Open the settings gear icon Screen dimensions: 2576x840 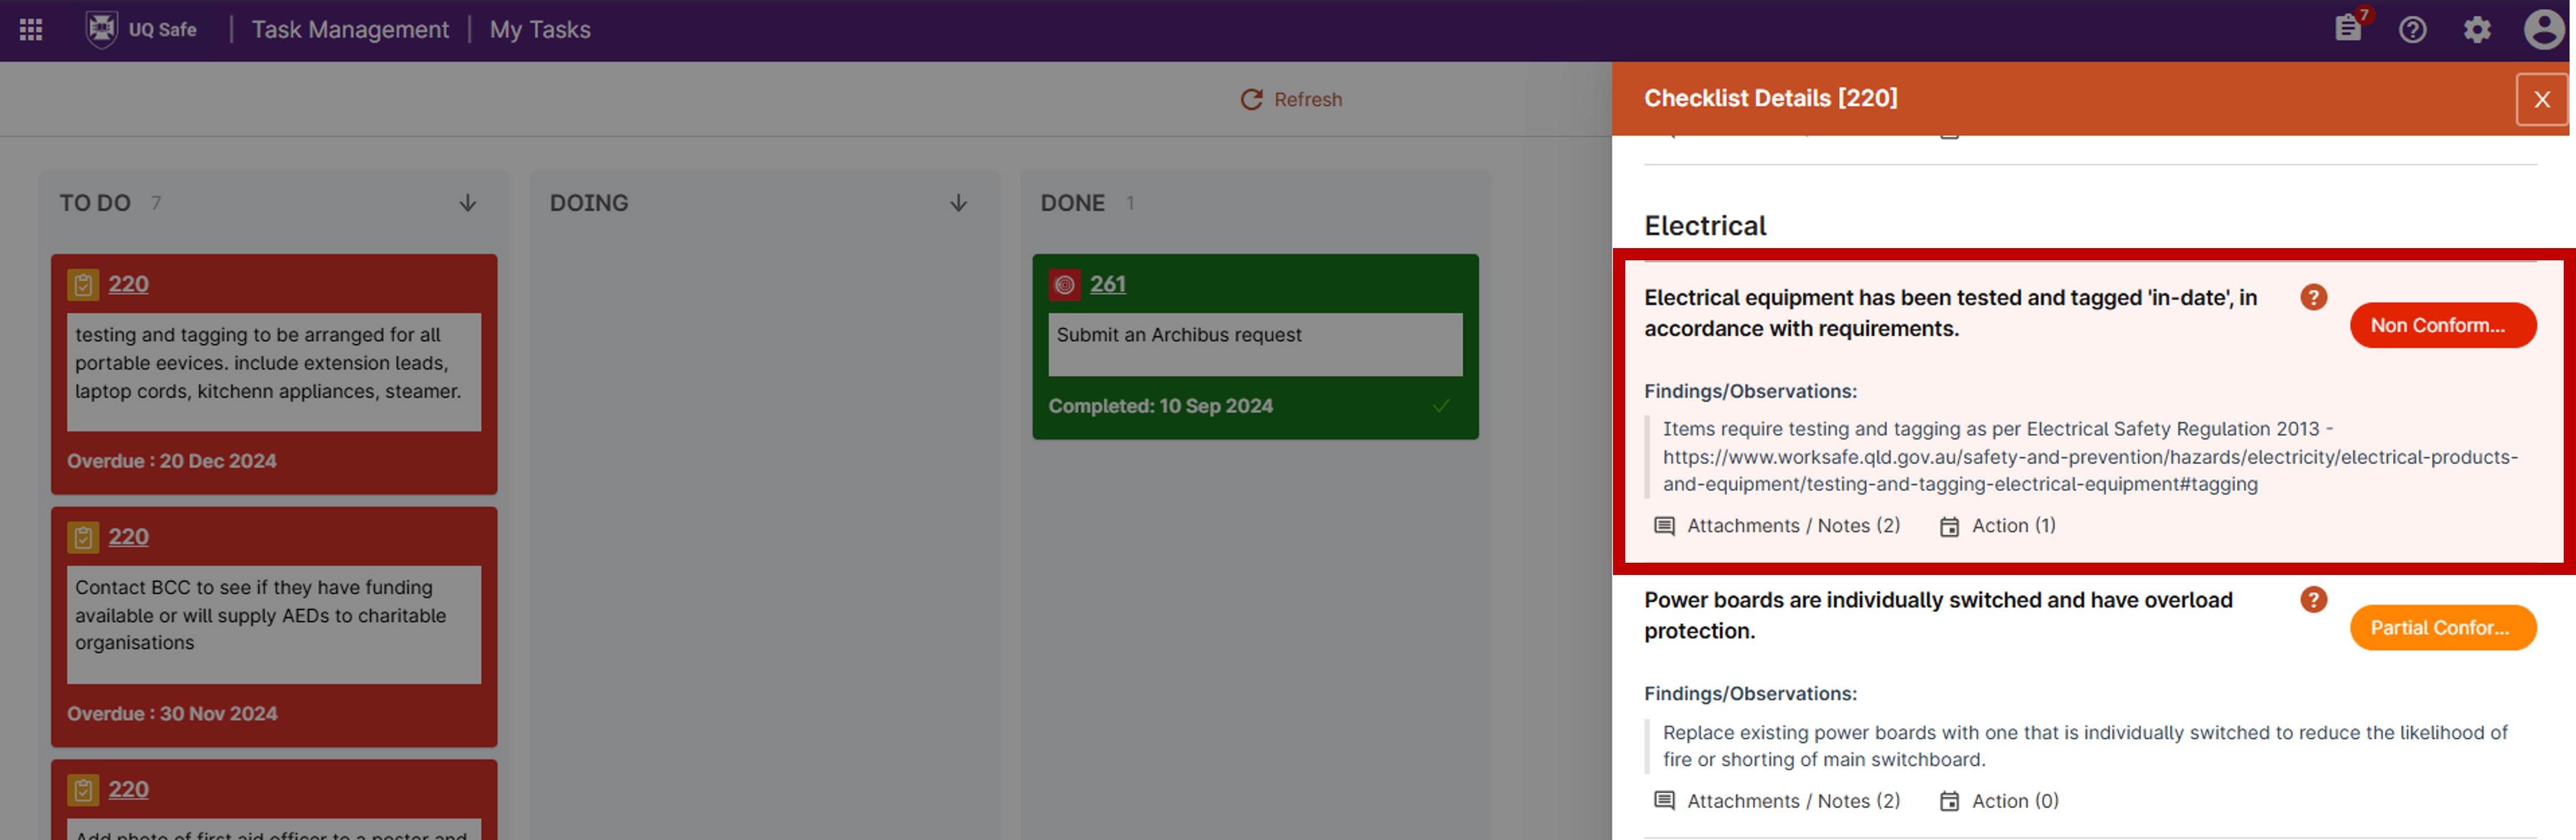(x=2477, y=30)
